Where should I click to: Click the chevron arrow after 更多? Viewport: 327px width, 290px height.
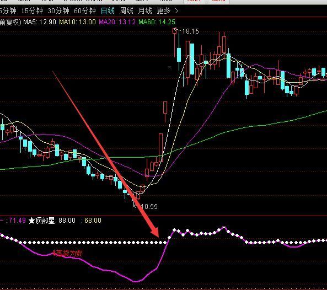click(x=176, y=10)
